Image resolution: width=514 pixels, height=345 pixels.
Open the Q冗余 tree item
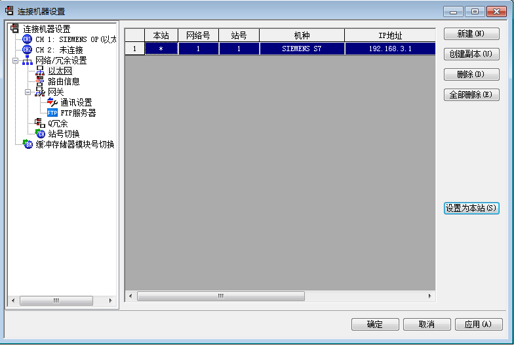pos(58,123)
